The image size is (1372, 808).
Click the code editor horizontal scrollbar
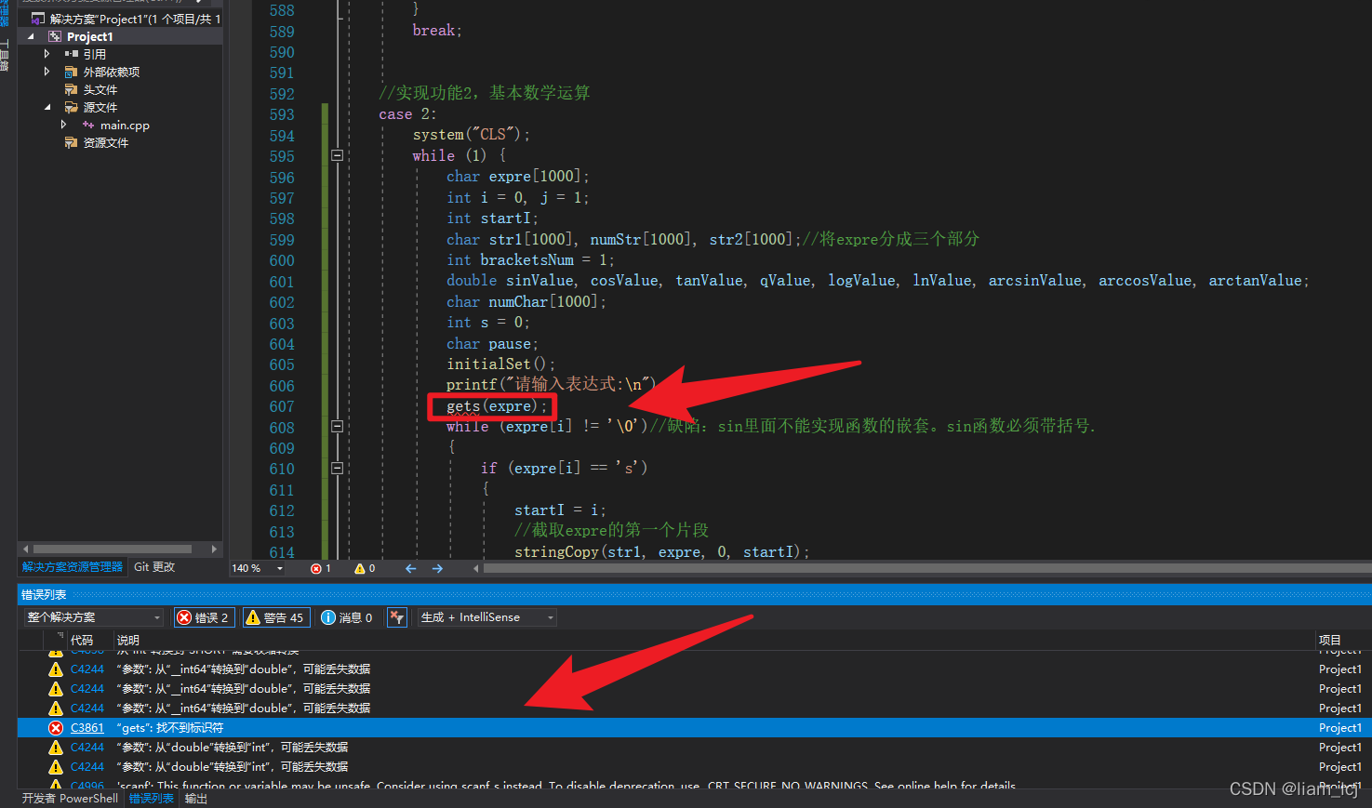coord(926,568)
